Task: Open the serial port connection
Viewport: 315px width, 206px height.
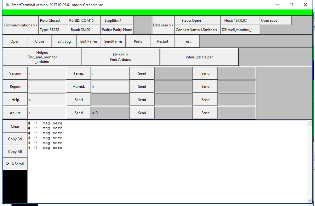Action: coord(15,41)
